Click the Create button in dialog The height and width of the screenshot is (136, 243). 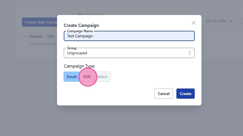click(185, 94)
